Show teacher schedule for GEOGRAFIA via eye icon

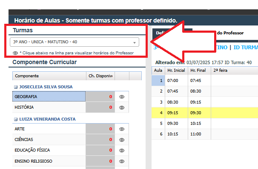tap(122, 97)
